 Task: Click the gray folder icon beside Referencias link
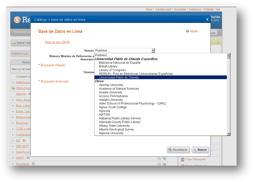click(x=13, y=82)
